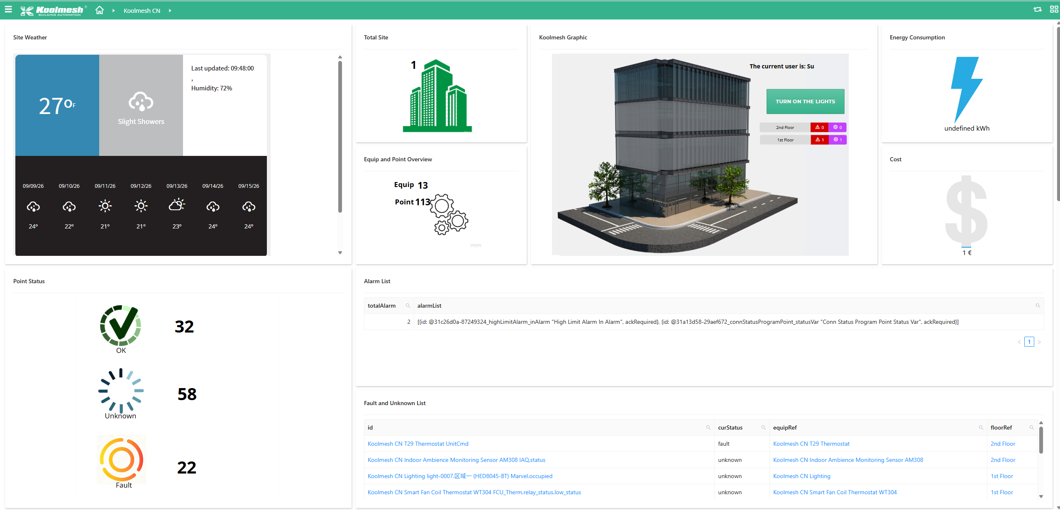Open Koolmesh CN T29 Thermostat equipRef link
This screenshot has height=510, width=1060.
[811, 444]
